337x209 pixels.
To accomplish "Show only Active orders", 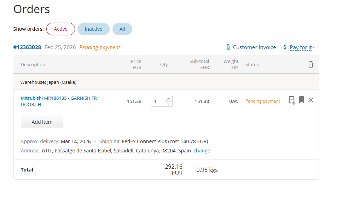I will pos(60,29).
